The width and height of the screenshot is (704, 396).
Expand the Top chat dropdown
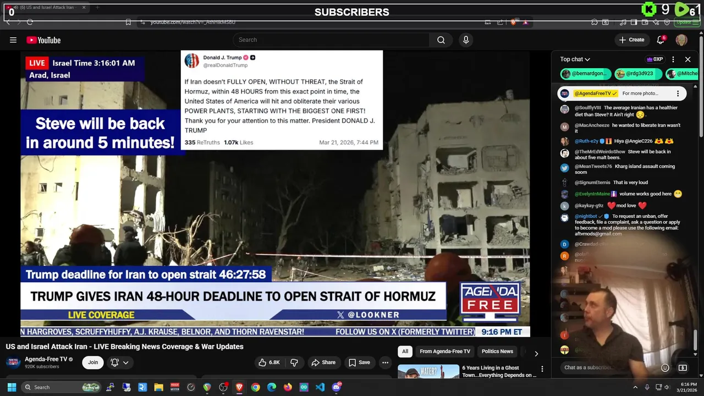[x=575, y=59]
